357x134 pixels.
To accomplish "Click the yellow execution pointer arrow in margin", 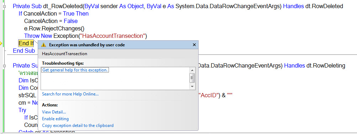I will click(1, 43).
